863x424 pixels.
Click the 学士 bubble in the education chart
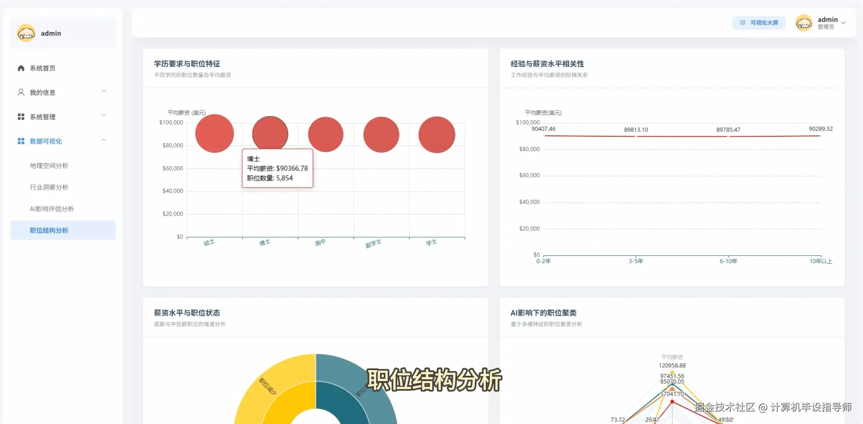point(437,135)
